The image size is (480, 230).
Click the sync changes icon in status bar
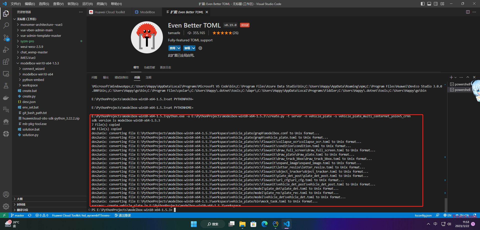click(x=30, y=215)
